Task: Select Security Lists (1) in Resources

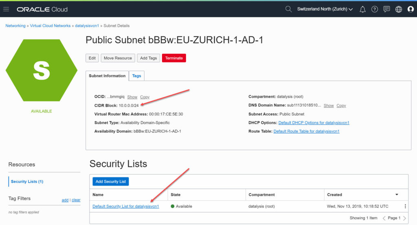Action: click(27, 181)
